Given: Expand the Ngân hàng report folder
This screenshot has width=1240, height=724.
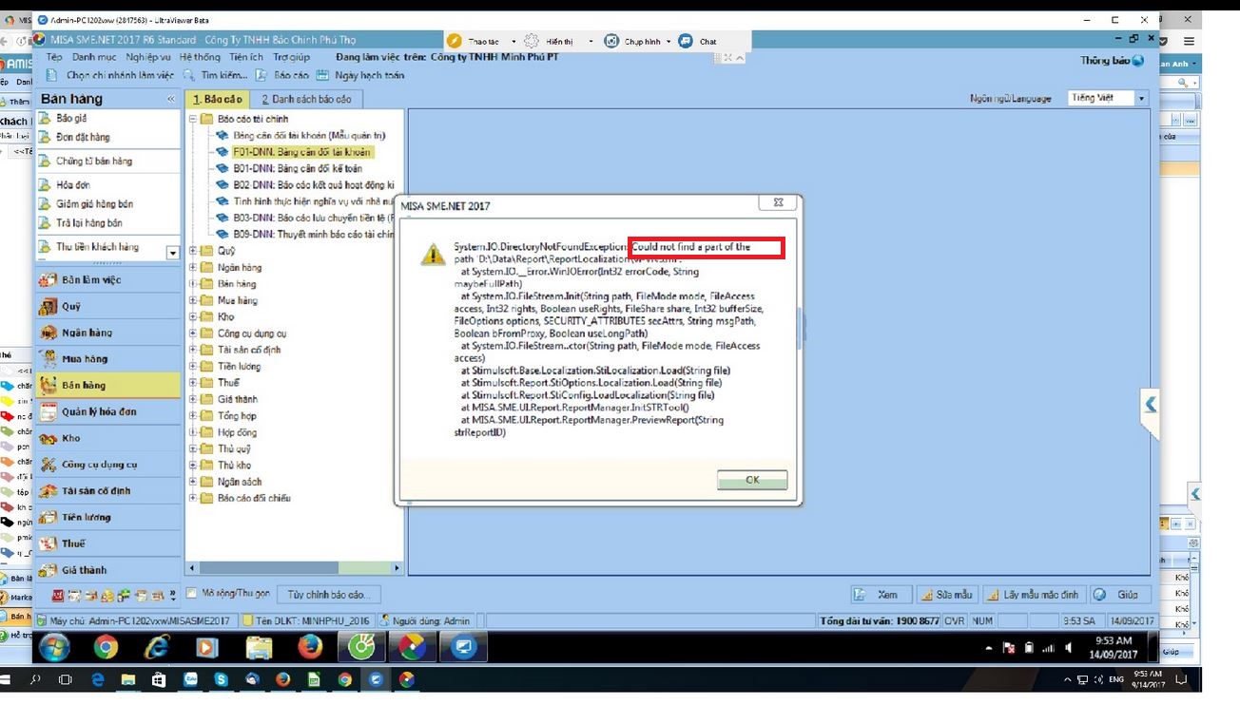Looking at the screenshot, I should coord(193,268).
